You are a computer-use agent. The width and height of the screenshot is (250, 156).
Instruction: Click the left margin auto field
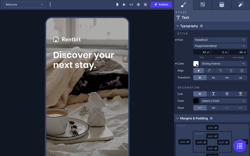tap(185, 142)
